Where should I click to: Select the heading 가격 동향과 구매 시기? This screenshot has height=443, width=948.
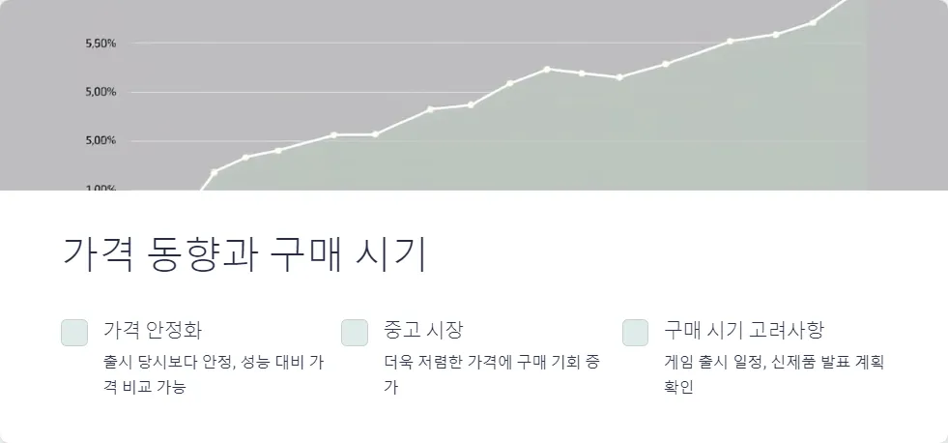tap(244, 254)
